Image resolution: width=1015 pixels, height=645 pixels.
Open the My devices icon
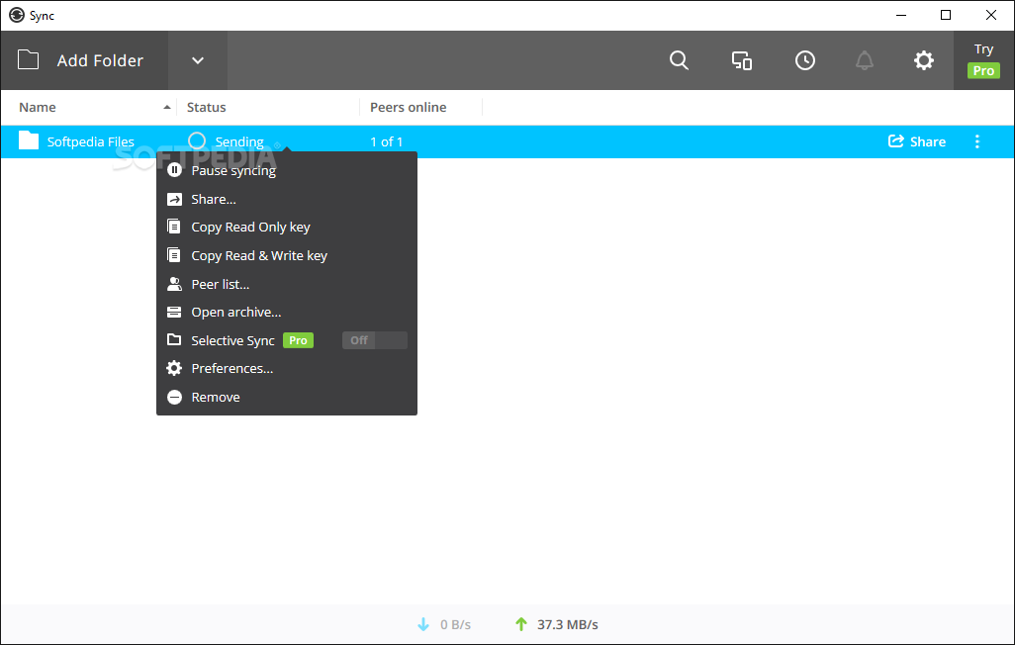742,60
